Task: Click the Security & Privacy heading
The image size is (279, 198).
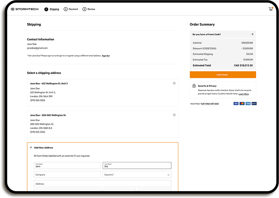Action: click(207, 86)
